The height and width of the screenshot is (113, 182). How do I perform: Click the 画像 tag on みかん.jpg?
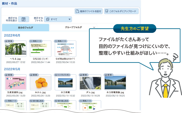[34, 75]
